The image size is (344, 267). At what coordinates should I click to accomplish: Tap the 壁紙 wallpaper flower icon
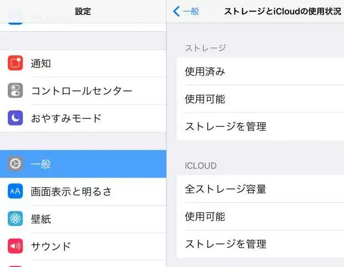pyautogui.click(x=16, y=219)
